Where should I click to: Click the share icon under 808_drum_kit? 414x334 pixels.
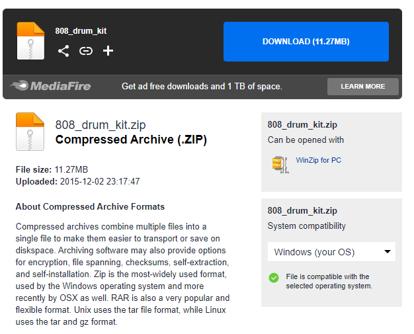[63, 51]
